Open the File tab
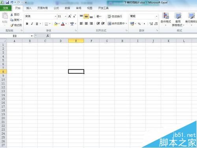 pos(6,8)
